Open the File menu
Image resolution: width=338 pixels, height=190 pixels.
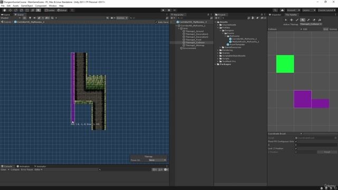3,6
